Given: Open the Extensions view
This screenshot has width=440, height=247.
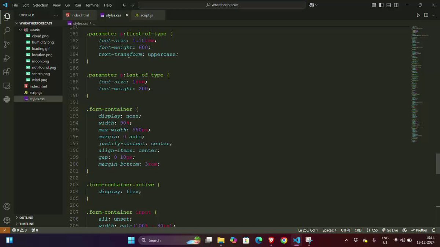Looking at the screenshot, I should pos(7,72).
